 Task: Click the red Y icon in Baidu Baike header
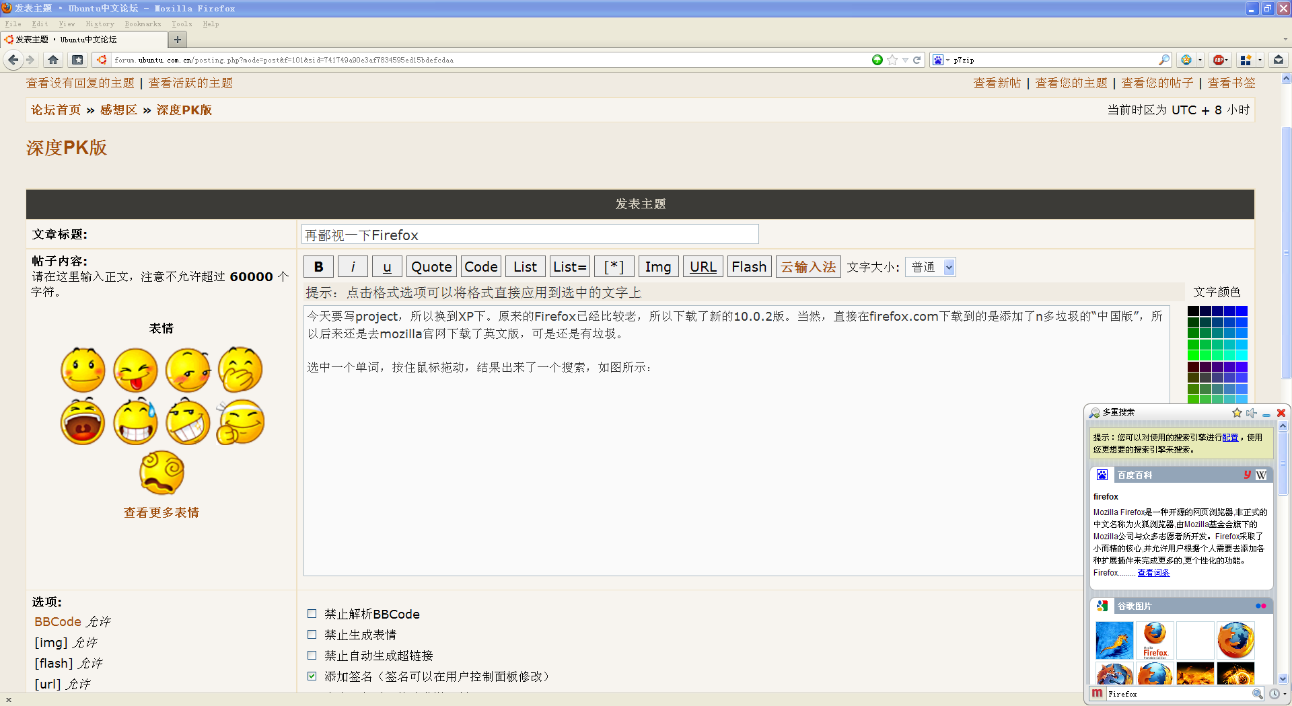click(1247, 475)
